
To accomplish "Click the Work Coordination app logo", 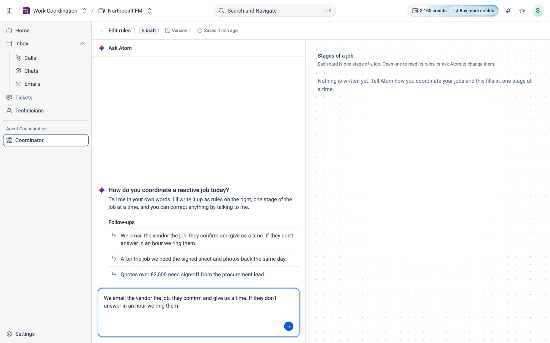I will (x=26, y=11).
